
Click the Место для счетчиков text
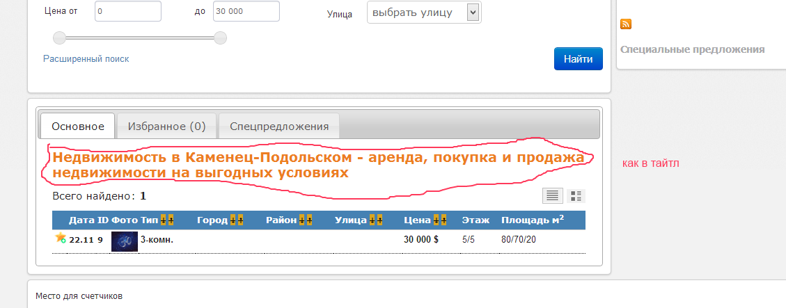click(79, 296)
